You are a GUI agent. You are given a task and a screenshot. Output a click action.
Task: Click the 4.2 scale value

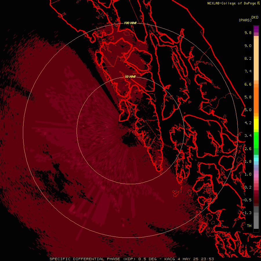coord(248,123)
